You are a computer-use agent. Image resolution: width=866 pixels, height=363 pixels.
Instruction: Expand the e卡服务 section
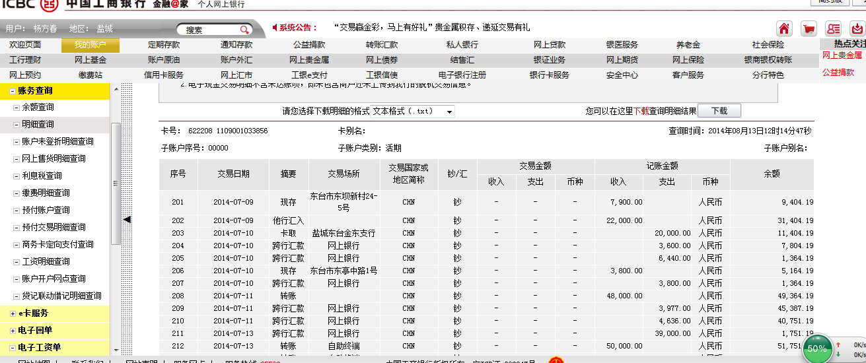point(13,313)
